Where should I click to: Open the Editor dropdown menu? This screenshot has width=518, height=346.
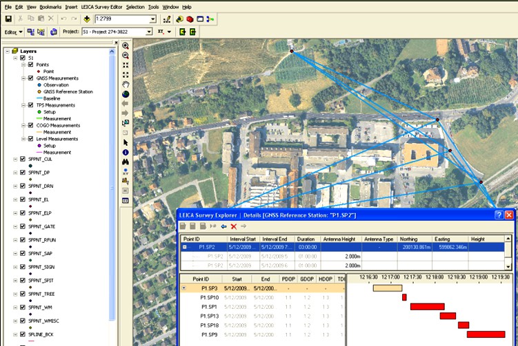(x=14, y=32)
